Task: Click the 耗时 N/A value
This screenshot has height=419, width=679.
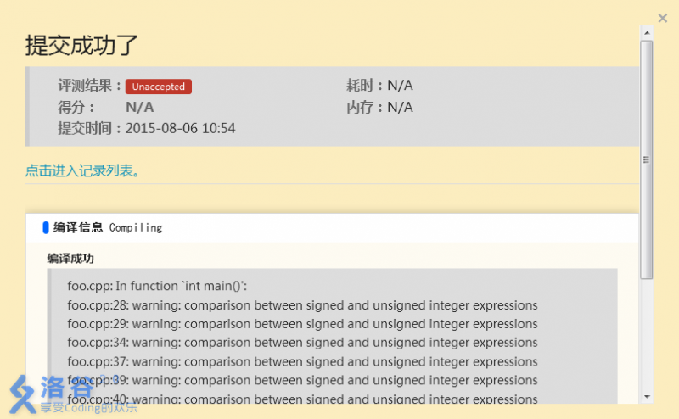Action: (x=400, y=86)
